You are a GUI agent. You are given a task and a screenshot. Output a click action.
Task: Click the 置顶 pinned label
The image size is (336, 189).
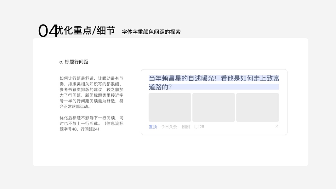tap(153, 127)
